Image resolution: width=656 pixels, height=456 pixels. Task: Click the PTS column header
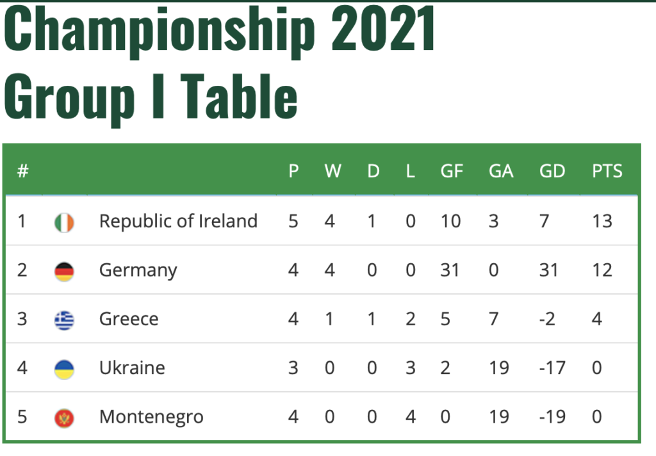(607, 171)
